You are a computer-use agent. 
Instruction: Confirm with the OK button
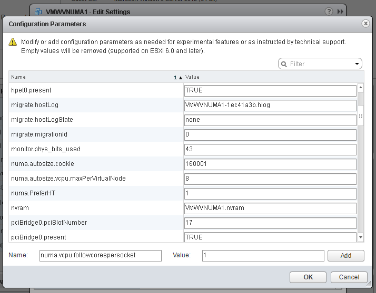309,277
